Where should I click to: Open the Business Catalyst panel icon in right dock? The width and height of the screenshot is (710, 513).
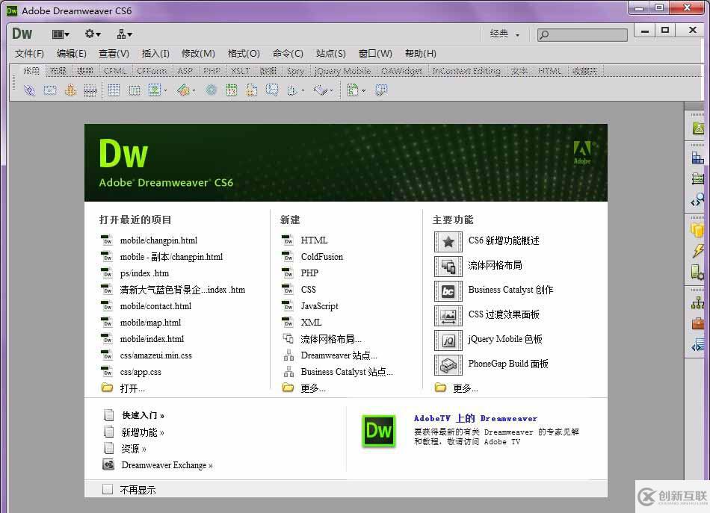coord(697,129)
